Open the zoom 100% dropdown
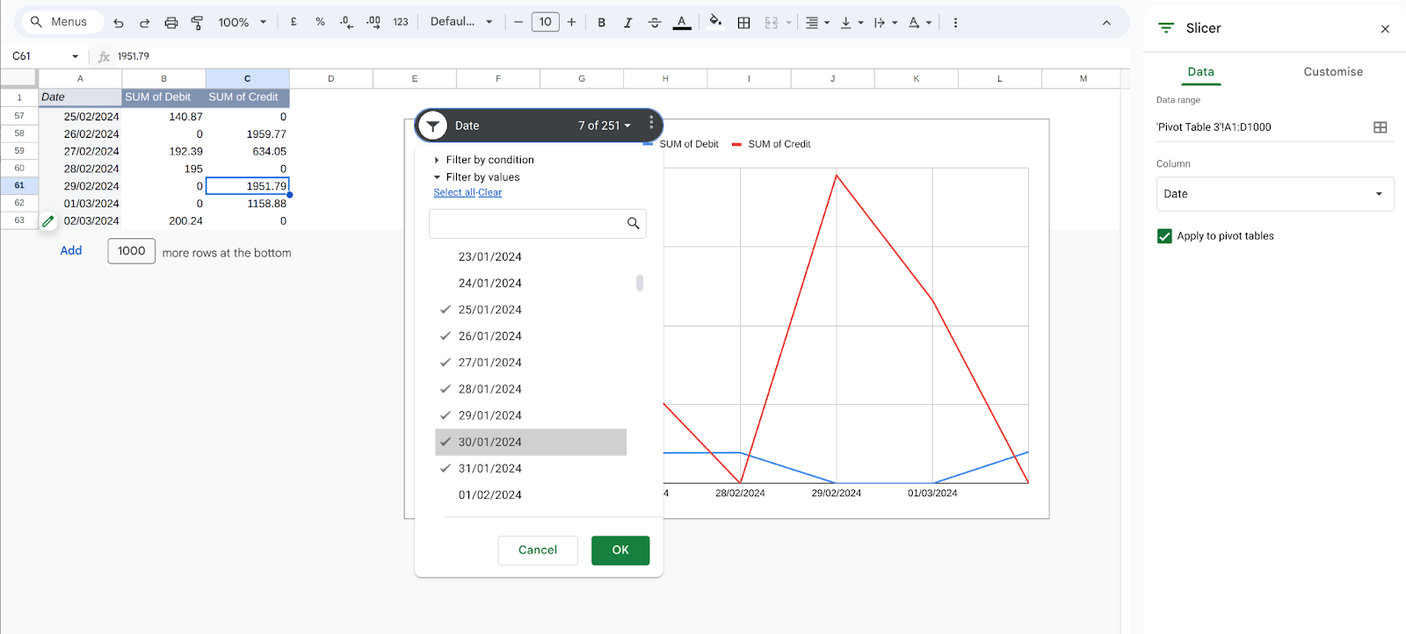The image size is (1406, 634). click(x=243, y=23)
